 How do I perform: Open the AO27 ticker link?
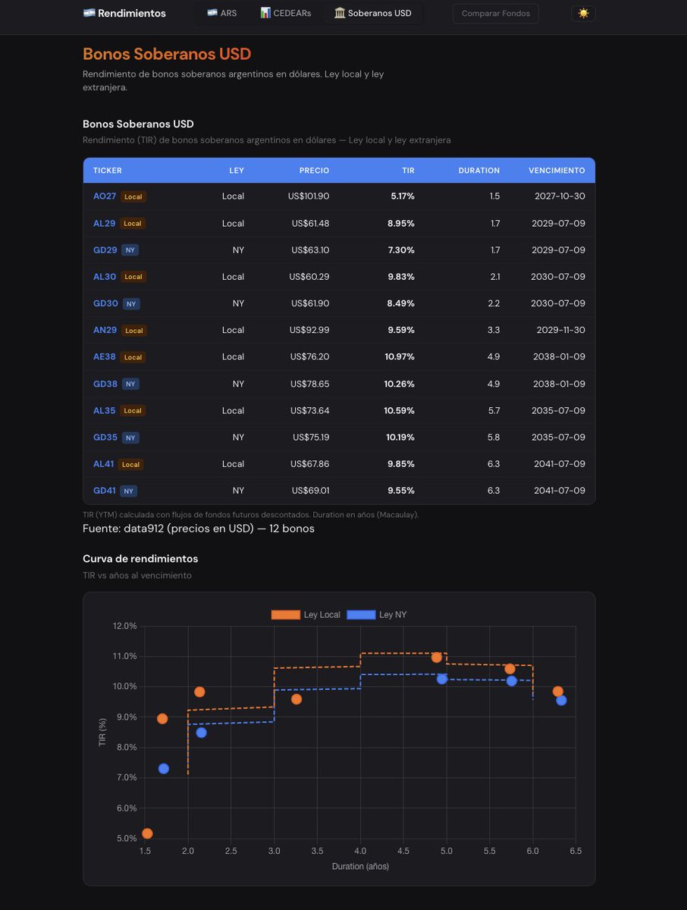(105, 196)
